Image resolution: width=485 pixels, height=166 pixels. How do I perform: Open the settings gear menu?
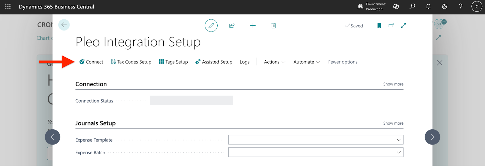click(444, 6)
